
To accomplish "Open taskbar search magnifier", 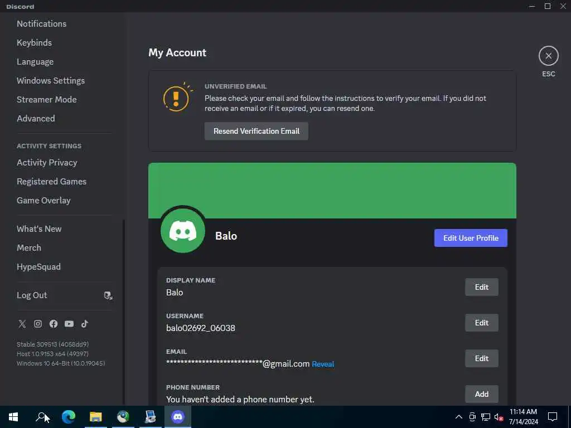I will click(41, 417).
